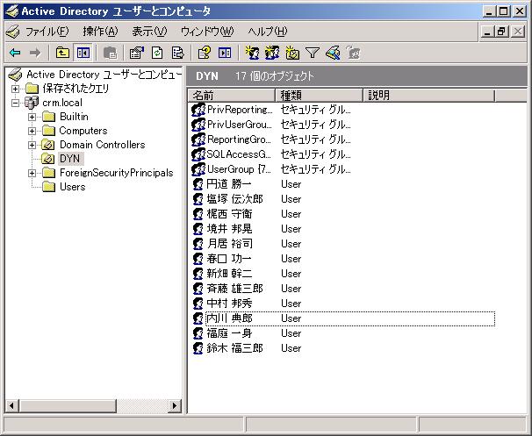Toggle the console tree show/hide button

pos(83,54)
